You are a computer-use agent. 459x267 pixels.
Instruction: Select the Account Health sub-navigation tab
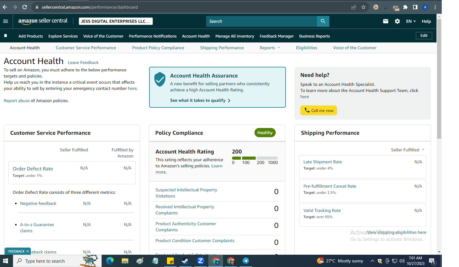25,48
